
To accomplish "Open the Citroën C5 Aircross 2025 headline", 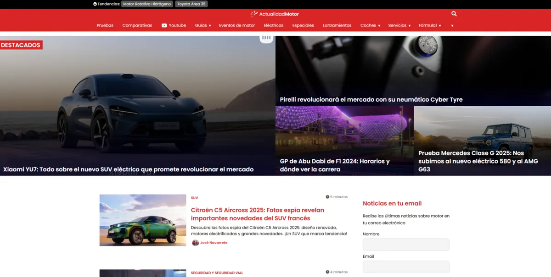I will coord(258,214).
